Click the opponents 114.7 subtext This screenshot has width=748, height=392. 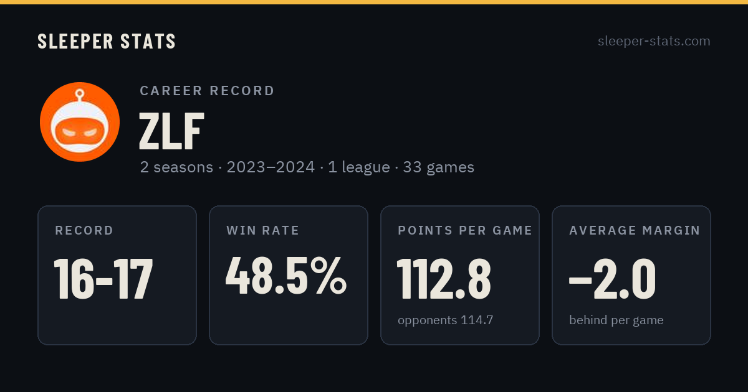point(445,320)
